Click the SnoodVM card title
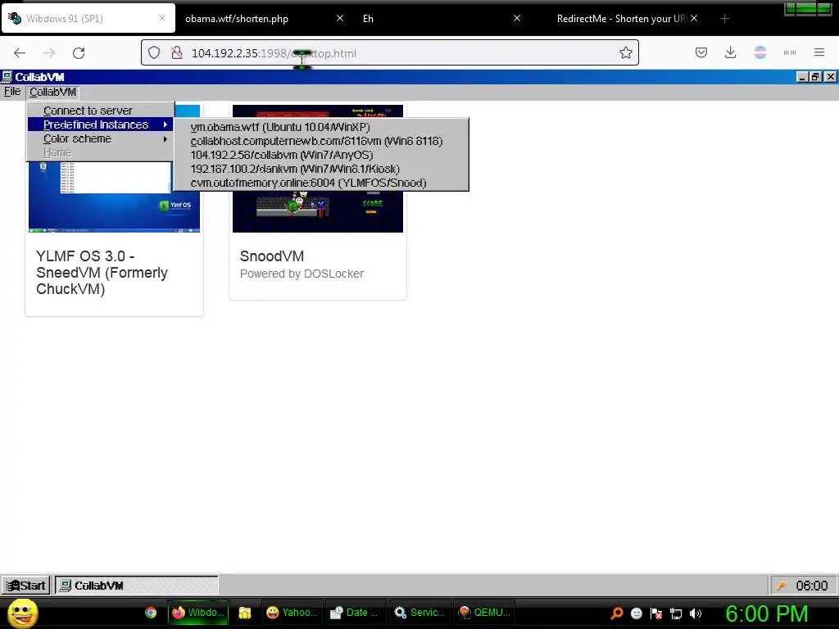This screenshot has width=839, height=629. pos(272,256)
